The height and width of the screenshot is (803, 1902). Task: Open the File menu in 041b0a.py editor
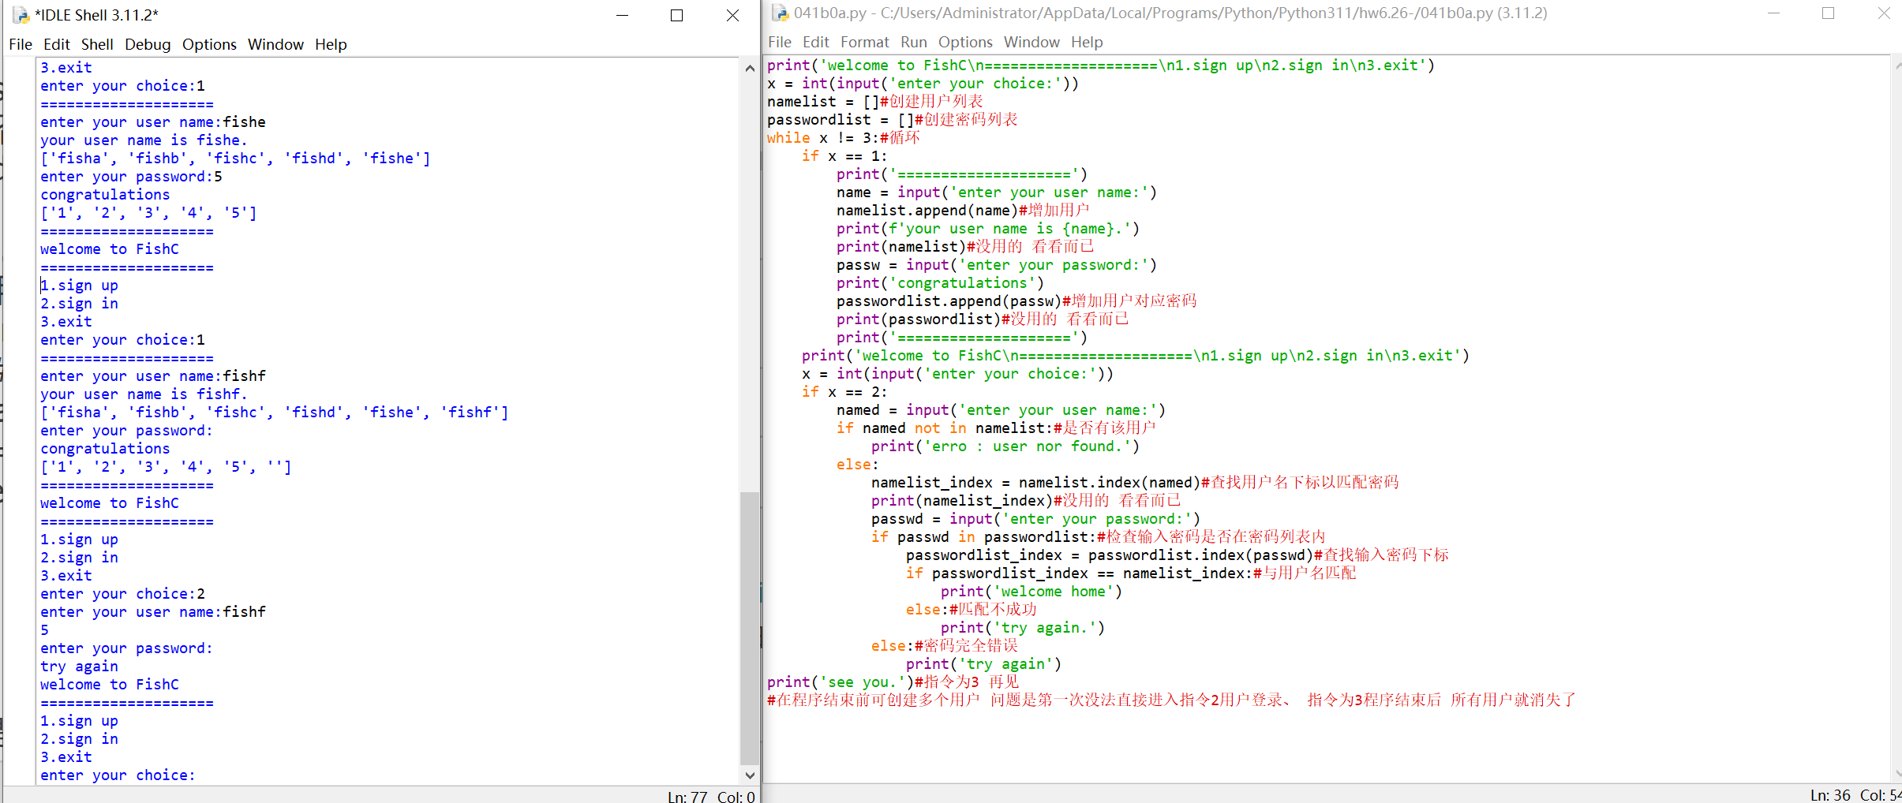click(x=780, y=42)
